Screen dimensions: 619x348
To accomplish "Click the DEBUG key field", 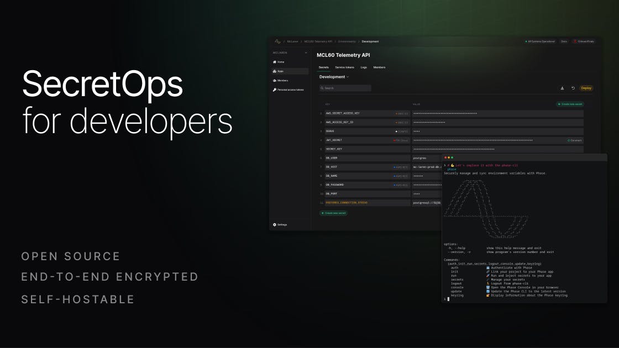I will tap(367, 131).
